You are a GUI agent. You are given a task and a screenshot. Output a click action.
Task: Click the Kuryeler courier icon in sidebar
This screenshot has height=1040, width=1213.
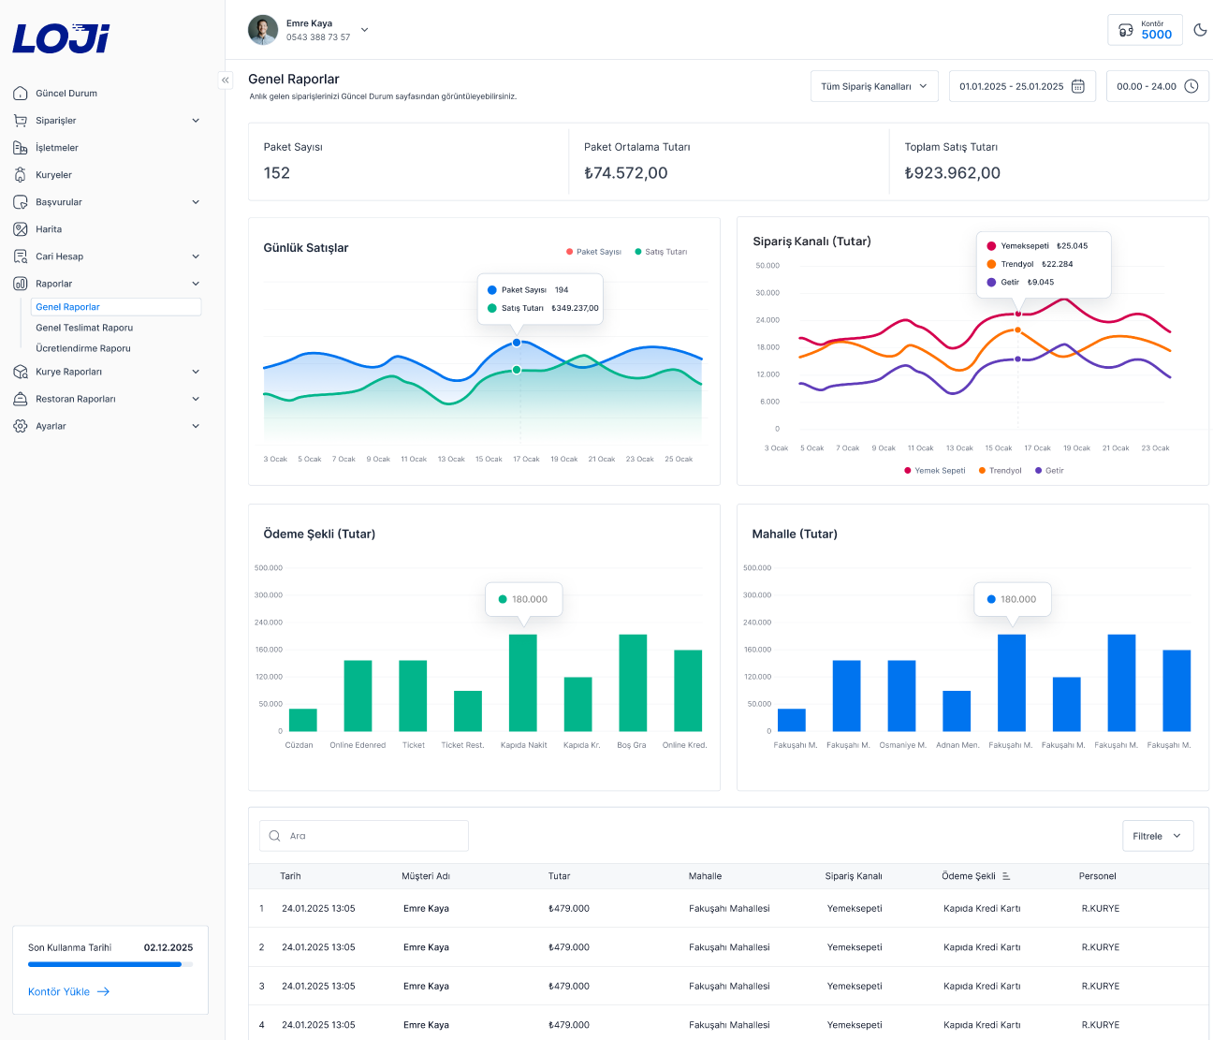click(21, 175)
